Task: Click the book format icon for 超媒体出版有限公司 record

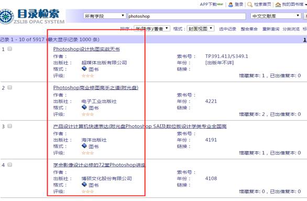Action: [84, 68]
